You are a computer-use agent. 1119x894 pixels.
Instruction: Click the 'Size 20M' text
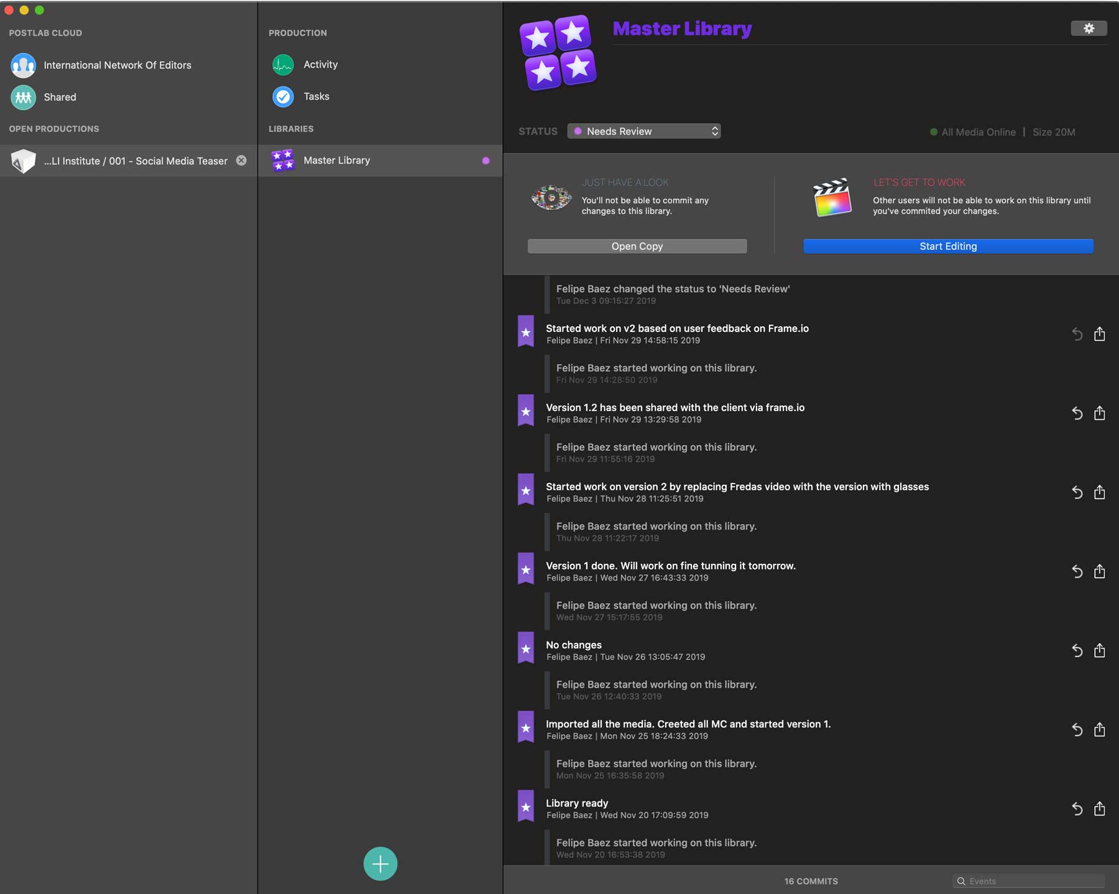[x=1054, y=132]
